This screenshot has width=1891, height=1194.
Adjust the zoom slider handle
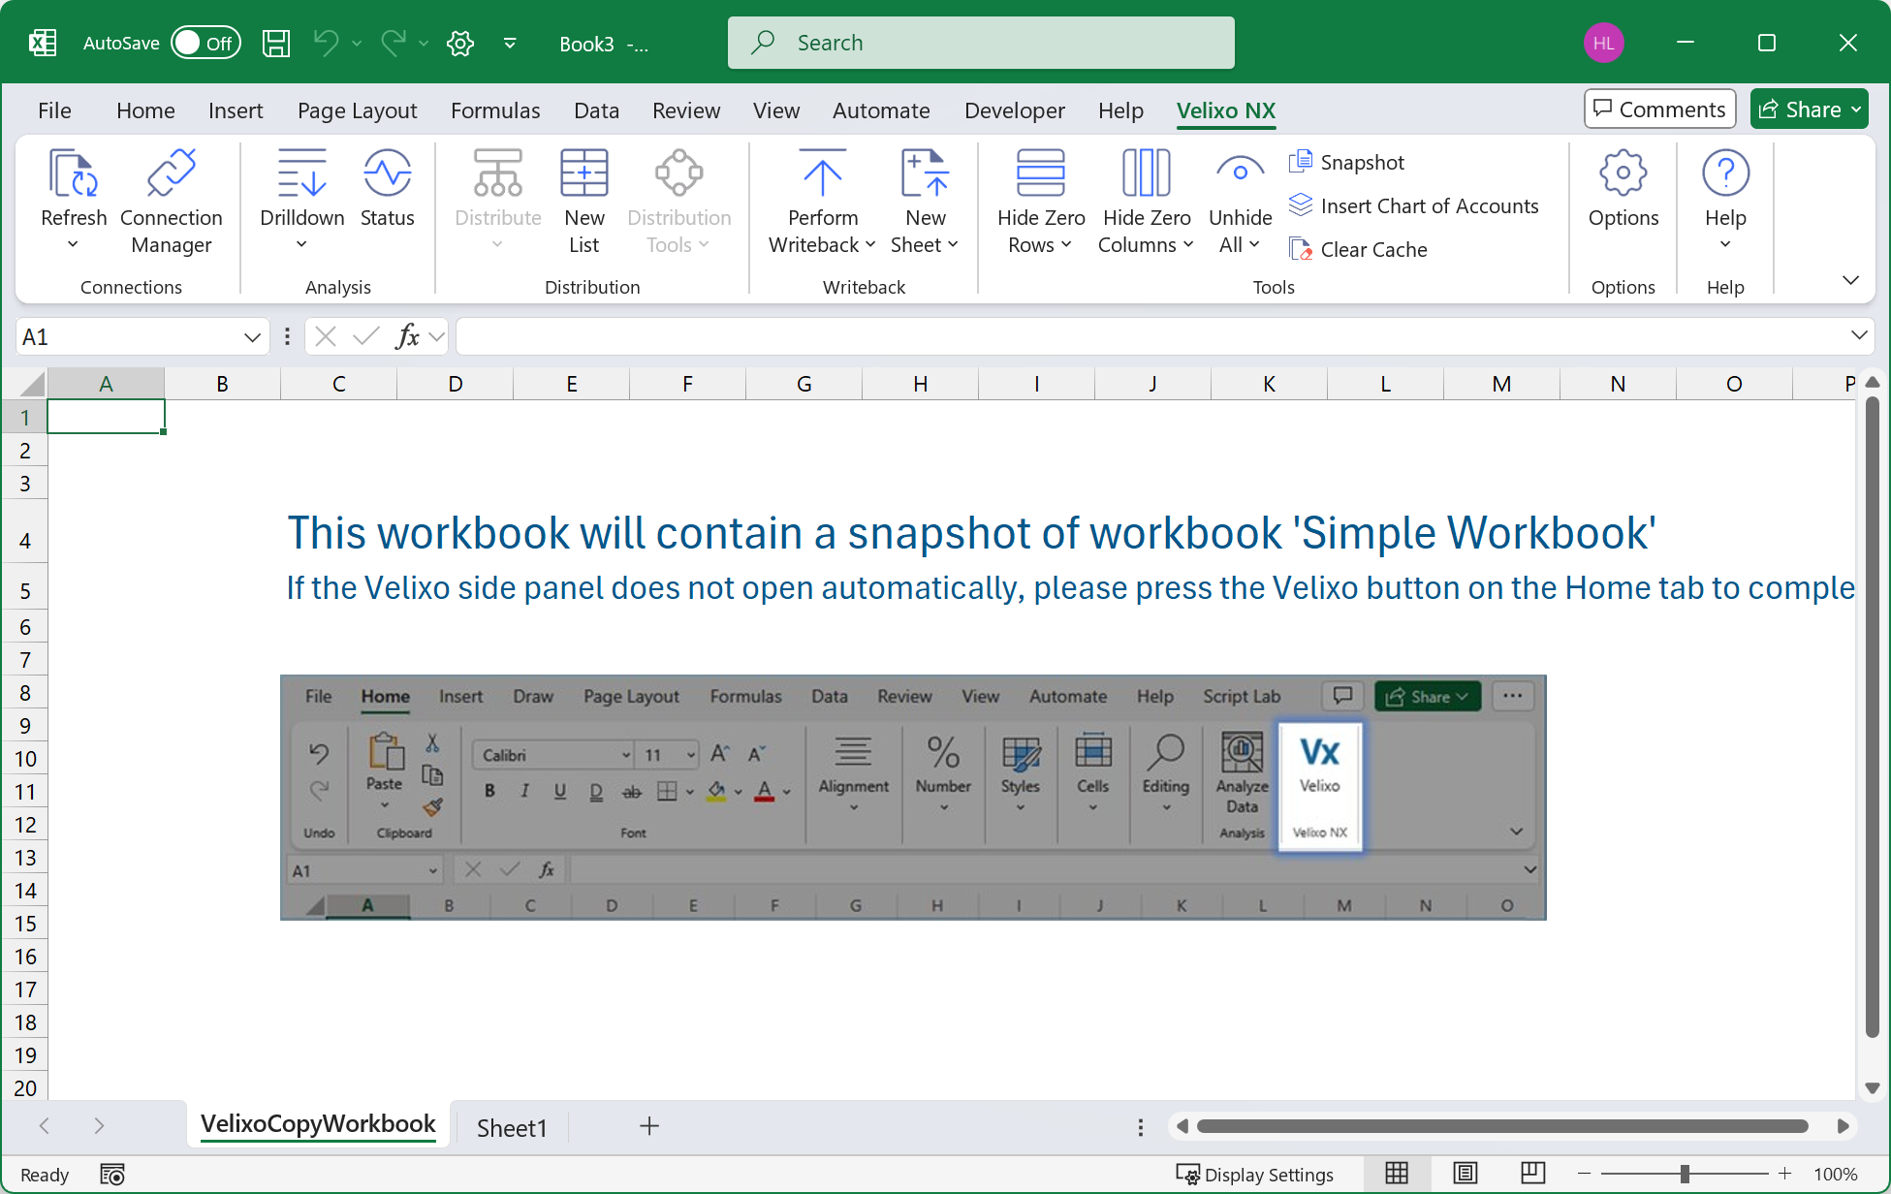click(1685, 1175)
